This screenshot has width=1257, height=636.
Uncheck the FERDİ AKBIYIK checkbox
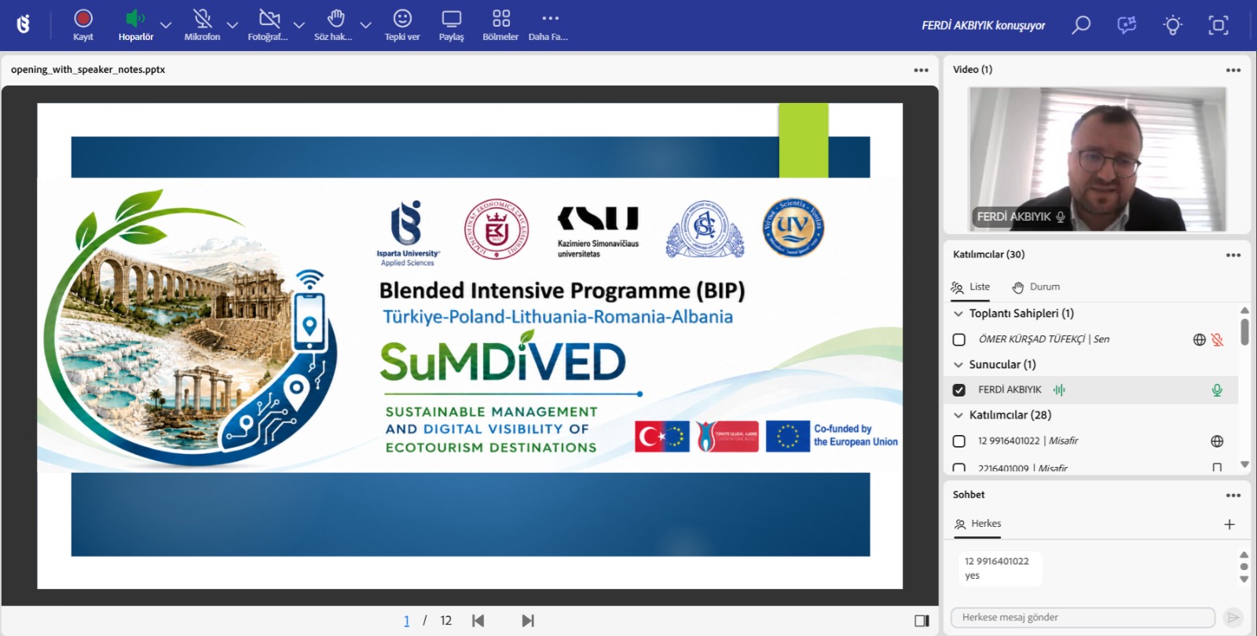tap(959, 390)
